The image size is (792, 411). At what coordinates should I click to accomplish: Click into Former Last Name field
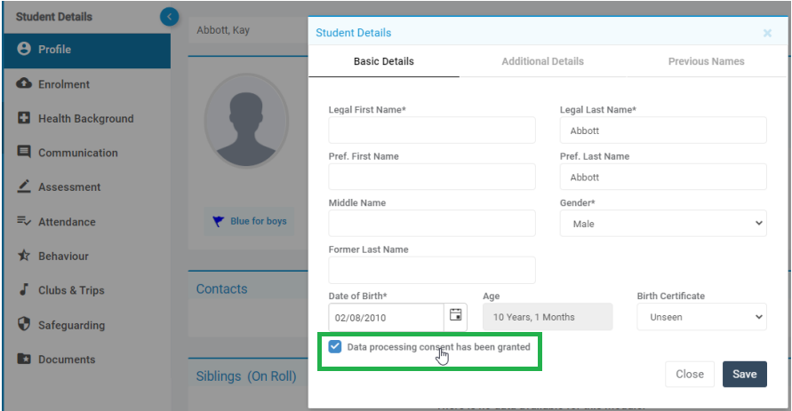pos(432,270)
